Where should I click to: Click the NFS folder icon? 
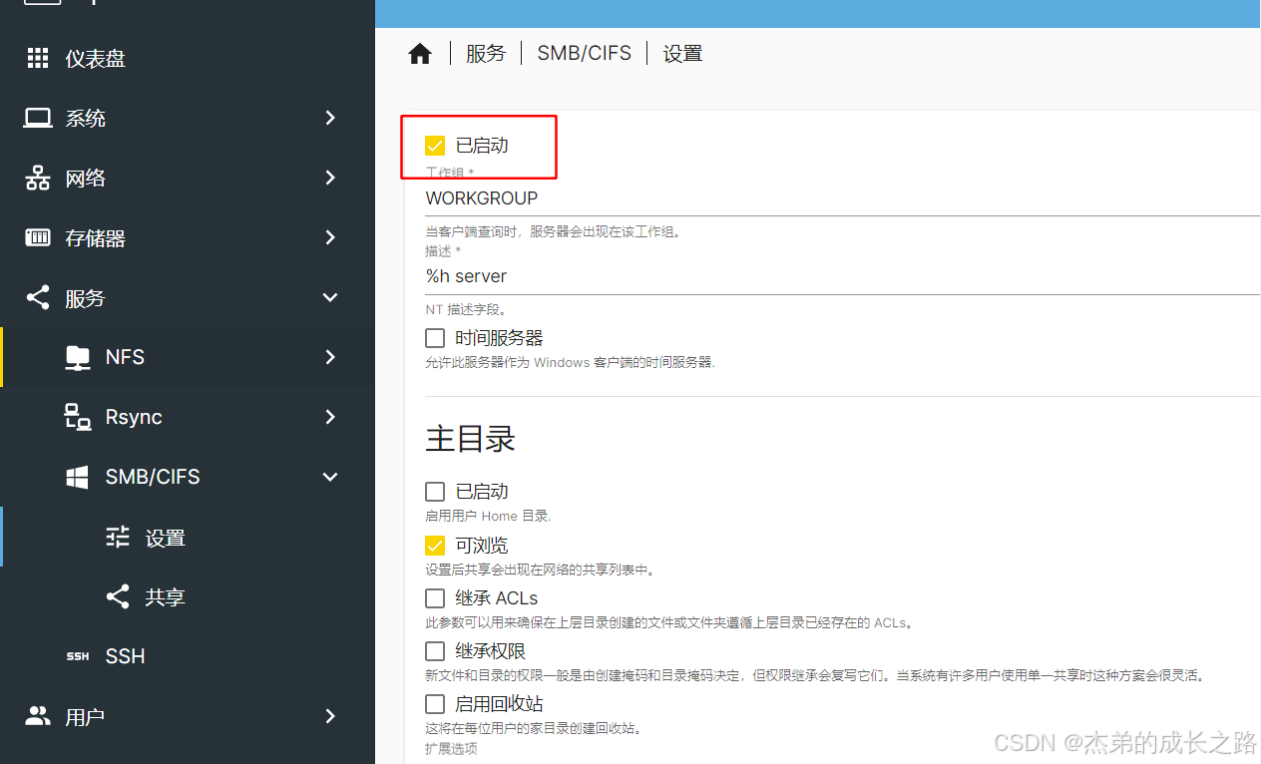78,357
